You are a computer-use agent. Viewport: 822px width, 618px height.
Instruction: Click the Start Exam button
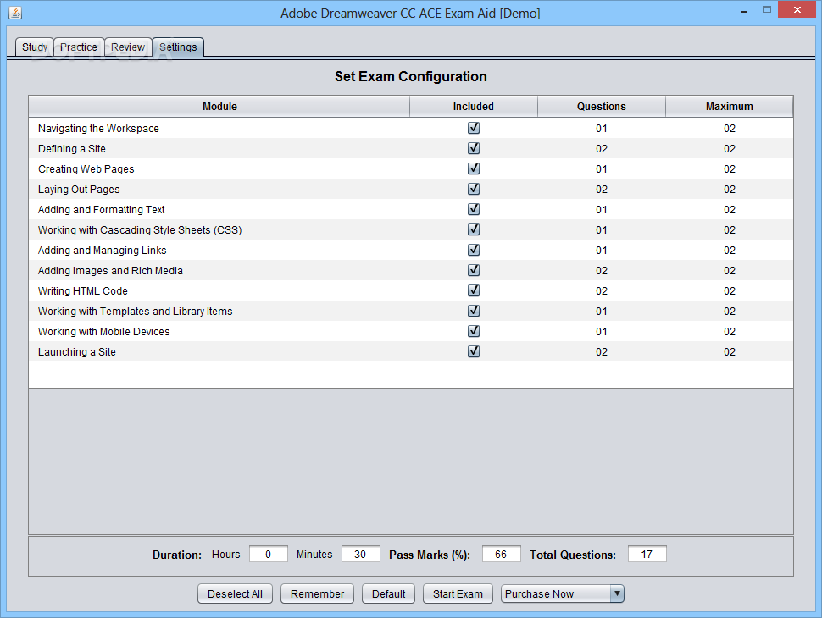(x=458, y=594)
